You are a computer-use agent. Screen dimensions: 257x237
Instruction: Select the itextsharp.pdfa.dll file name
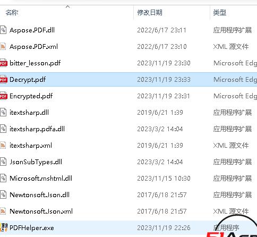coord(37,129)
